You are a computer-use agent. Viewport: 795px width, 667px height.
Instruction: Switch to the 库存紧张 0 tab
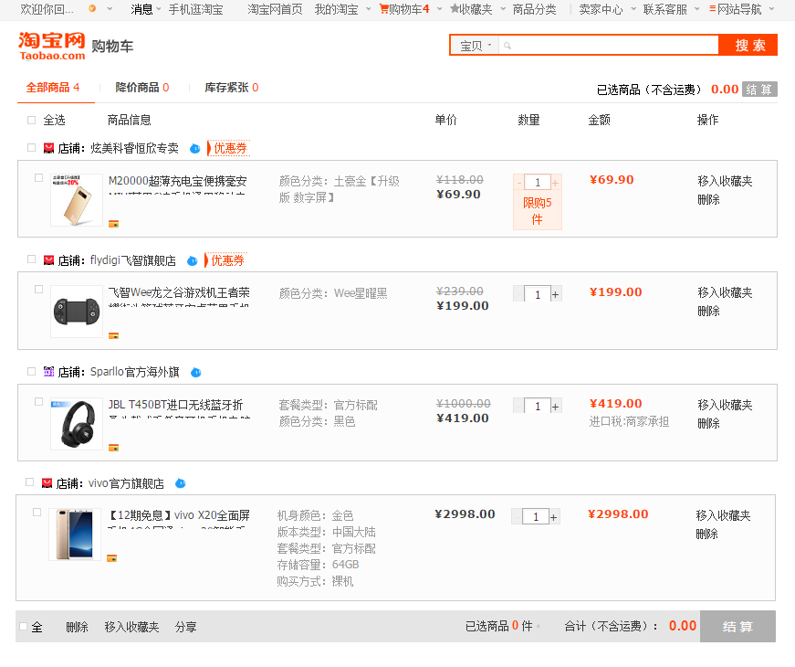coord(231,88)
